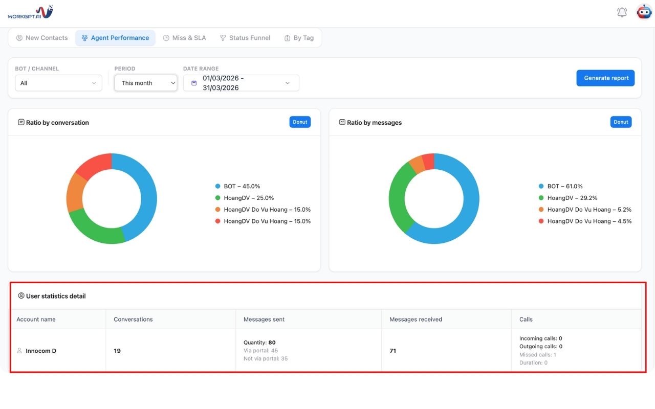Click the user icon beside Innocom D
Image resolution: width=655 pixels, height=409 pixels.
(19, 351)
